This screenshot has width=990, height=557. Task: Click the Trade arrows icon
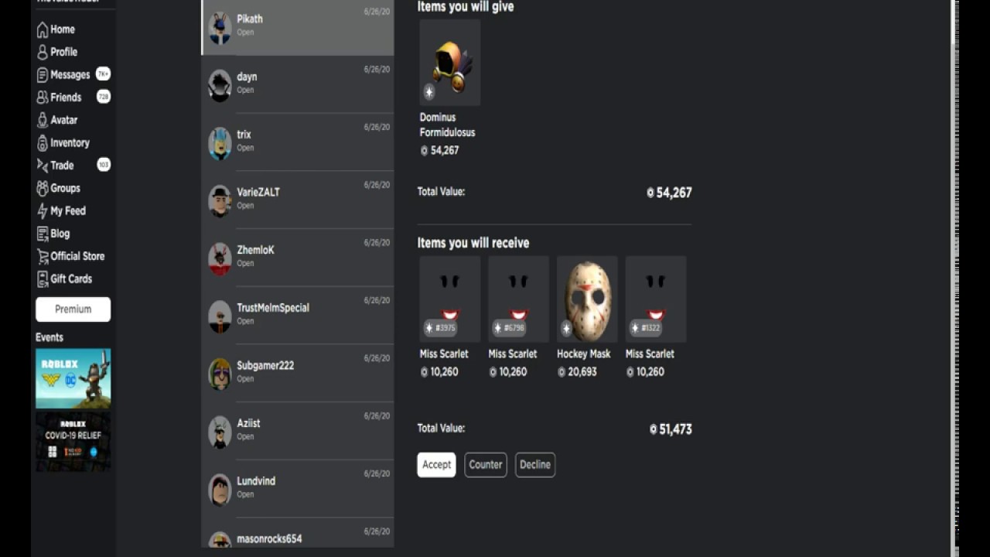point(43,166)
